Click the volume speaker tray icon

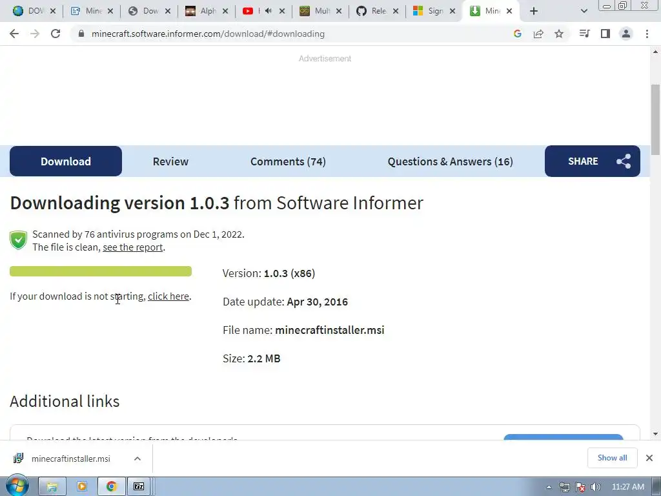point(595,487)
